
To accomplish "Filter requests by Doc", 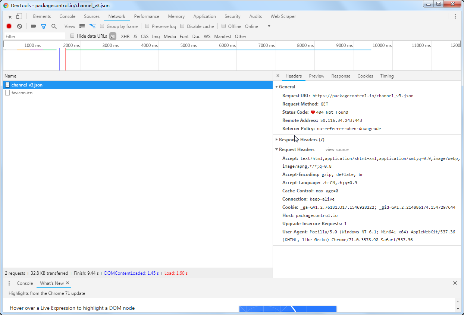I will pos(196,36).
